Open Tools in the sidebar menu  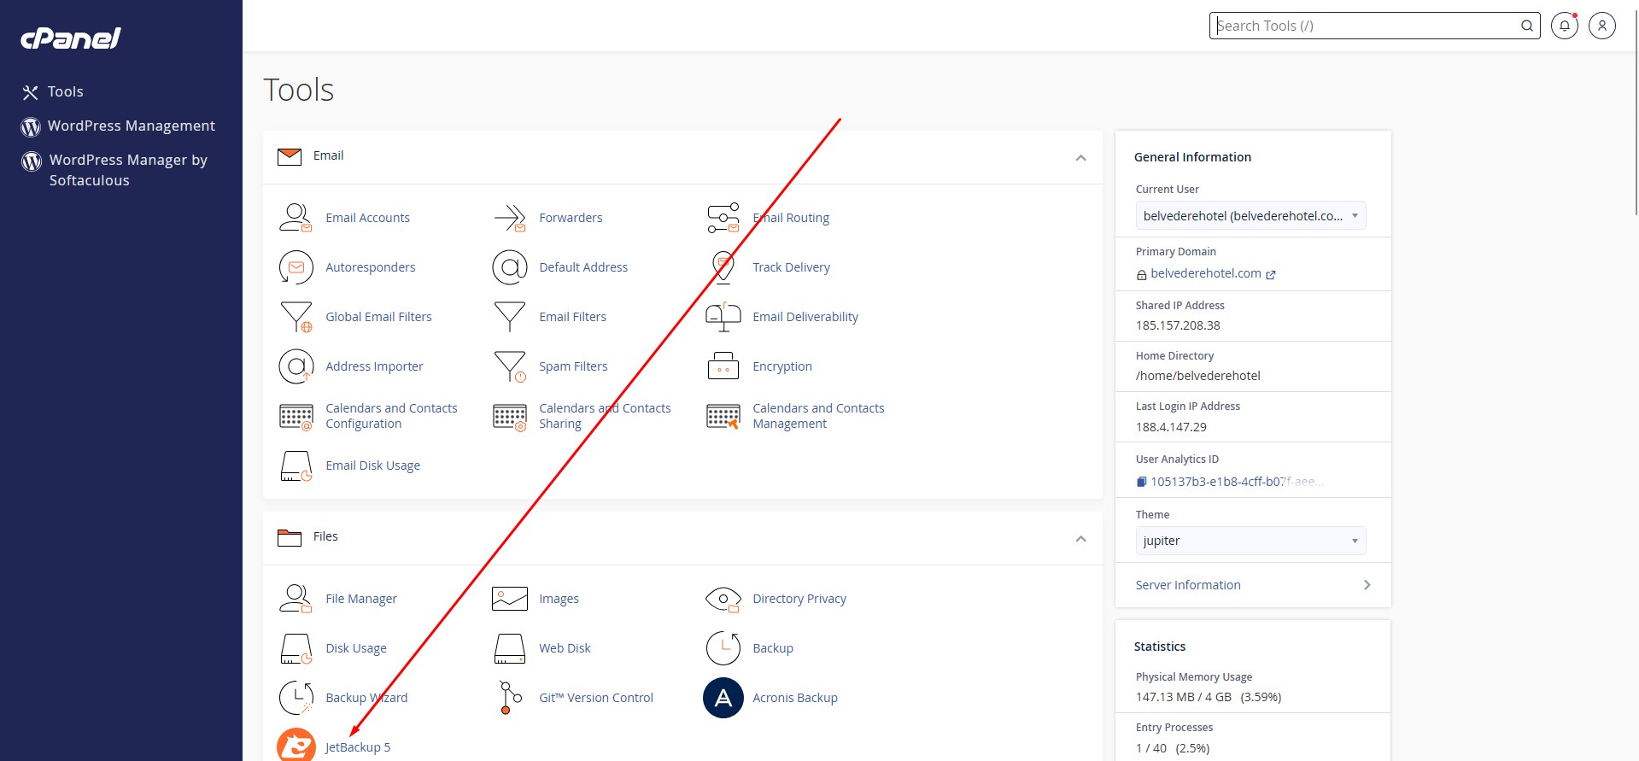(65, 91)
